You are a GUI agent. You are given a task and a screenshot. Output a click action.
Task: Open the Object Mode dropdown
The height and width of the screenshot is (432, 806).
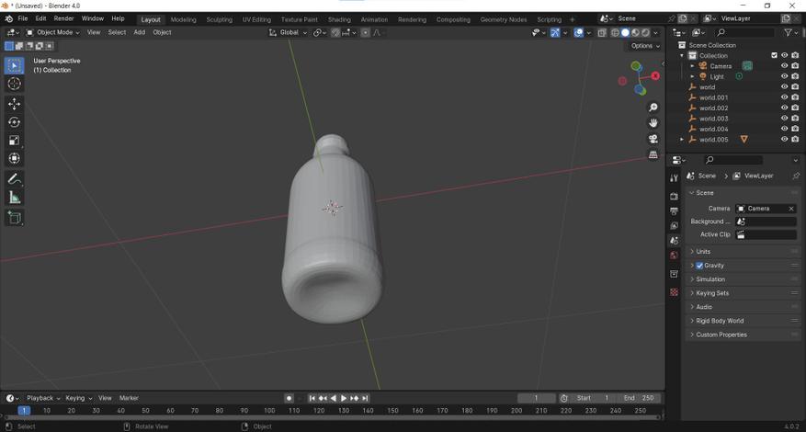(x=52, y=32)
